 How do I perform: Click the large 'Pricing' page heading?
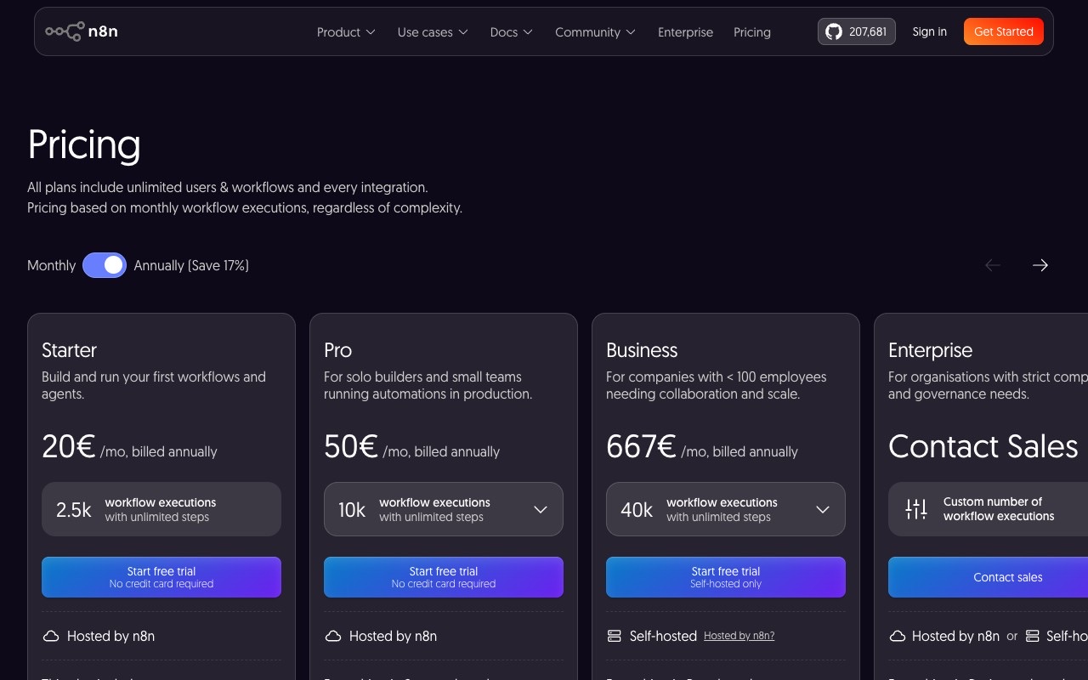[x=84, y=144]
